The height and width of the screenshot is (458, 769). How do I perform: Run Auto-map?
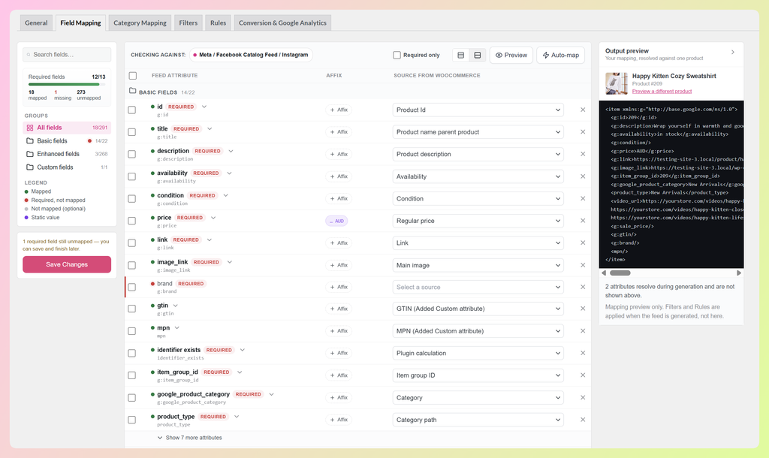coord(560,55)
